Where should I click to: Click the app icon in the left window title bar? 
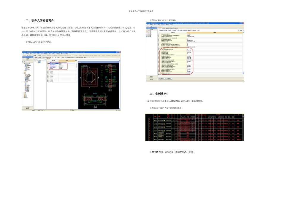coord(23,52)
